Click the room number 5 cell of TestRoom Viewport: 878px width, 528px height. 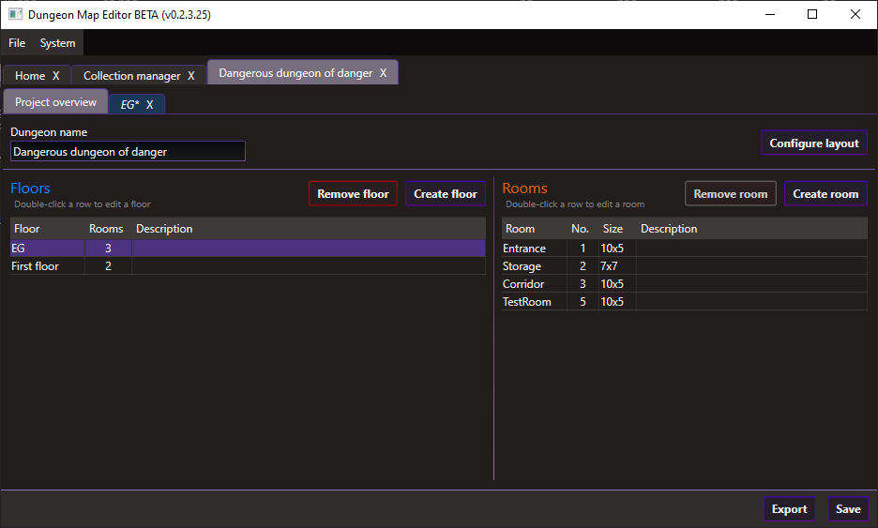583,302
